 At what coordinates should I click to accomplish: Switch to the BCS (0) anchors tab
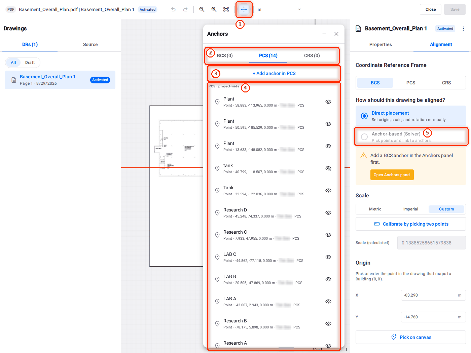click(x=225, y=55)
